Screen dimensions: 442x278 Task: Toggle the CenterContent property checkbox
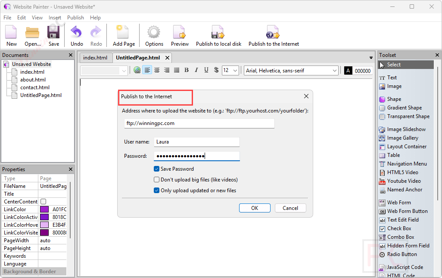click(x=44, y=202)
